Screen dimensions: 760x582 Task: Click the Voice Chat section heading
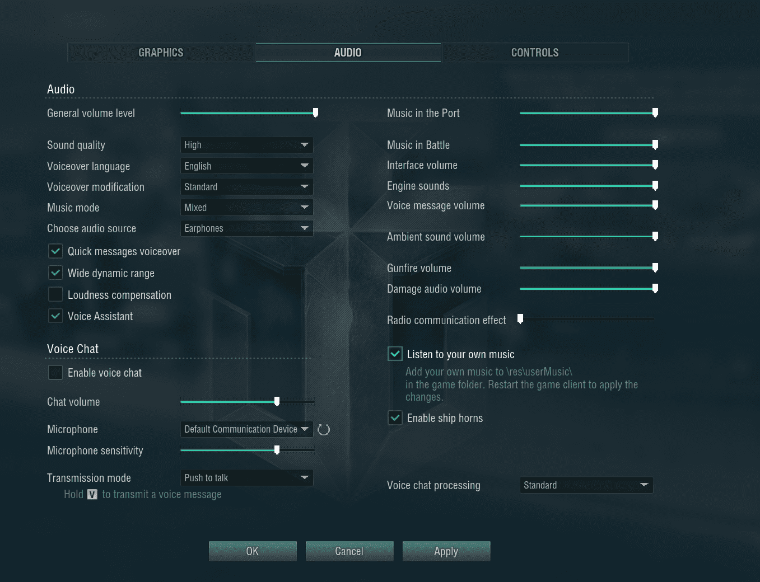[x=73, y=349]
